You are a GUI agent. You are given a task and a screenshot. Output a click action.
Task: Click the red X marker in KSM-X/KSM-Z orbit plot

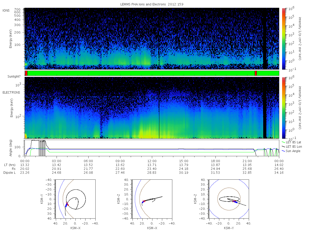pos(144,201)
